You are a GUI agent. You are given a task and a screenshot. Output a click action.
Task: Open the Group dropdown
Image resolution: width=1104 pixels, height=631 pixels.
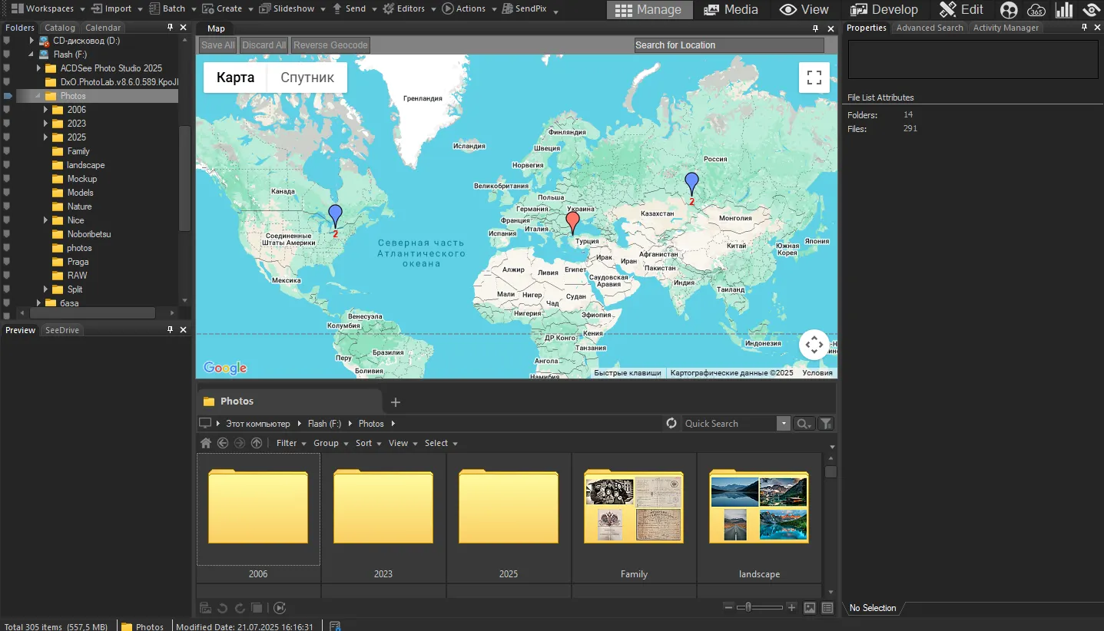[x=330, y=443]
